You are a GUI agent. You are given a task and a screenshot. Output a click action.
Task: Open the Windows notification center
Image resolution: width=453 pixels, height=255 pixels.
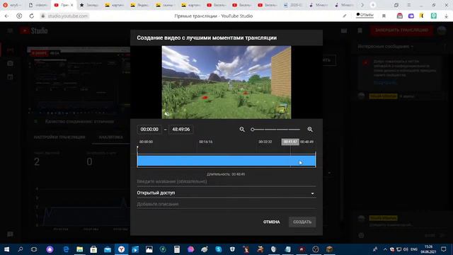(x=444, y=249)
